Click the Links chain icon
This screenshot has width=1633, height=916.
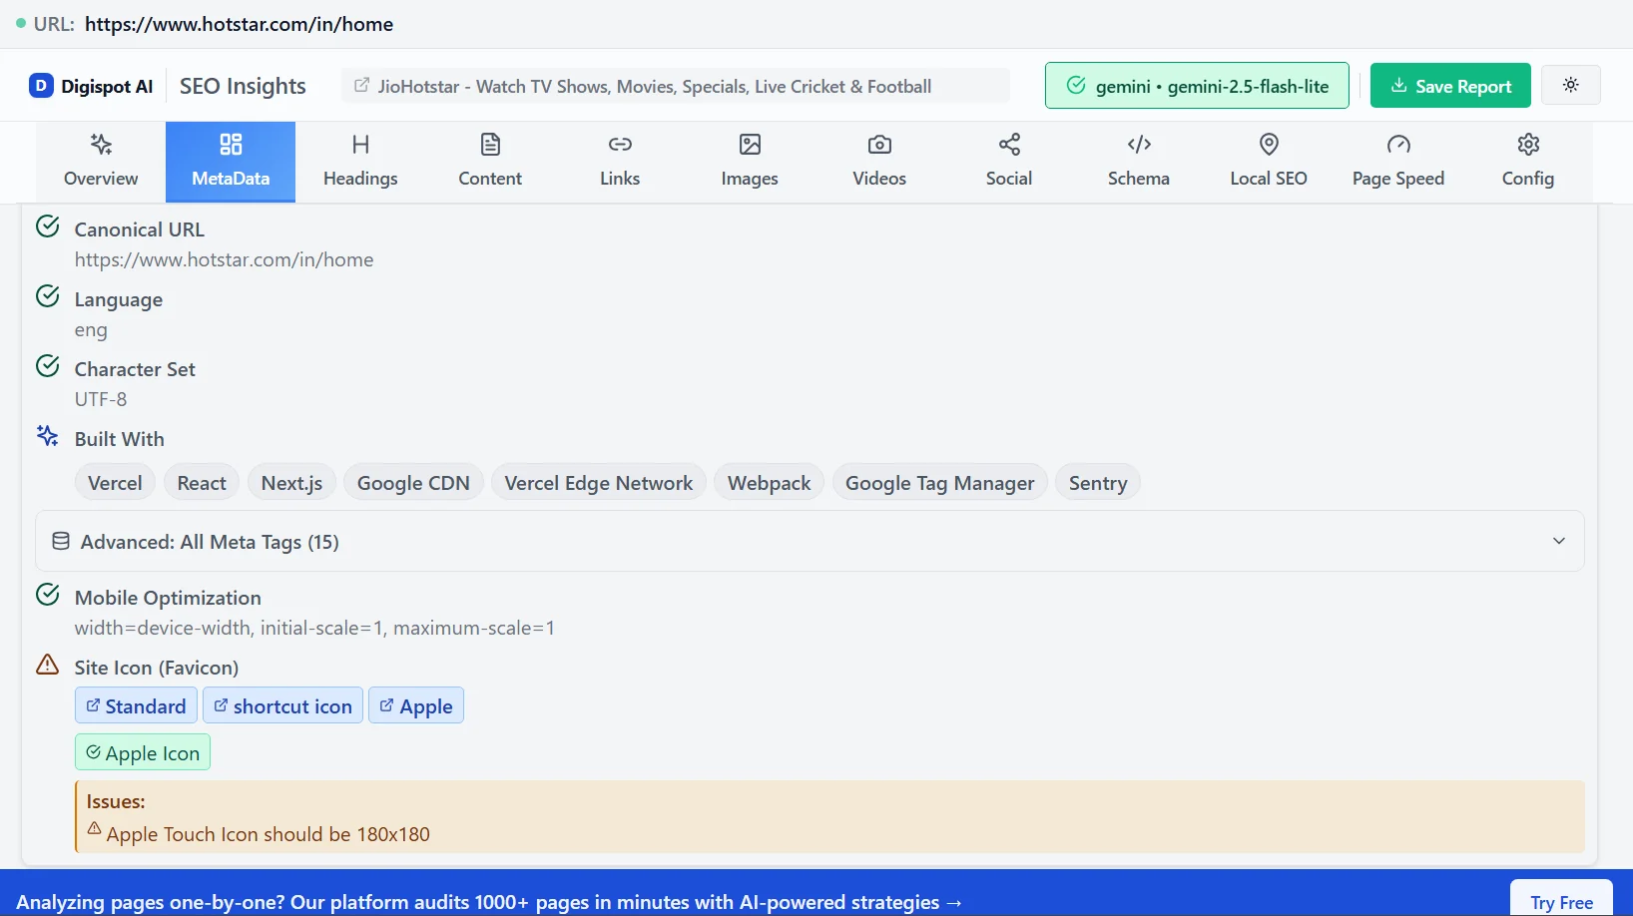pos(620,145)
